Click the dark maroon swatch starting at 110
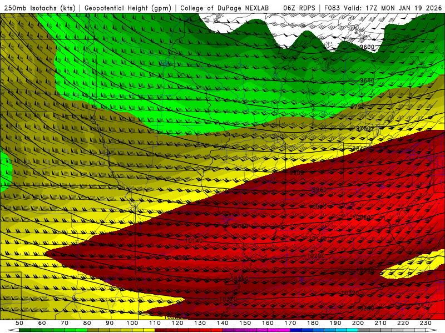Image resolution: width=445 pixels, height=333 pixels. (x=160, y=330)
